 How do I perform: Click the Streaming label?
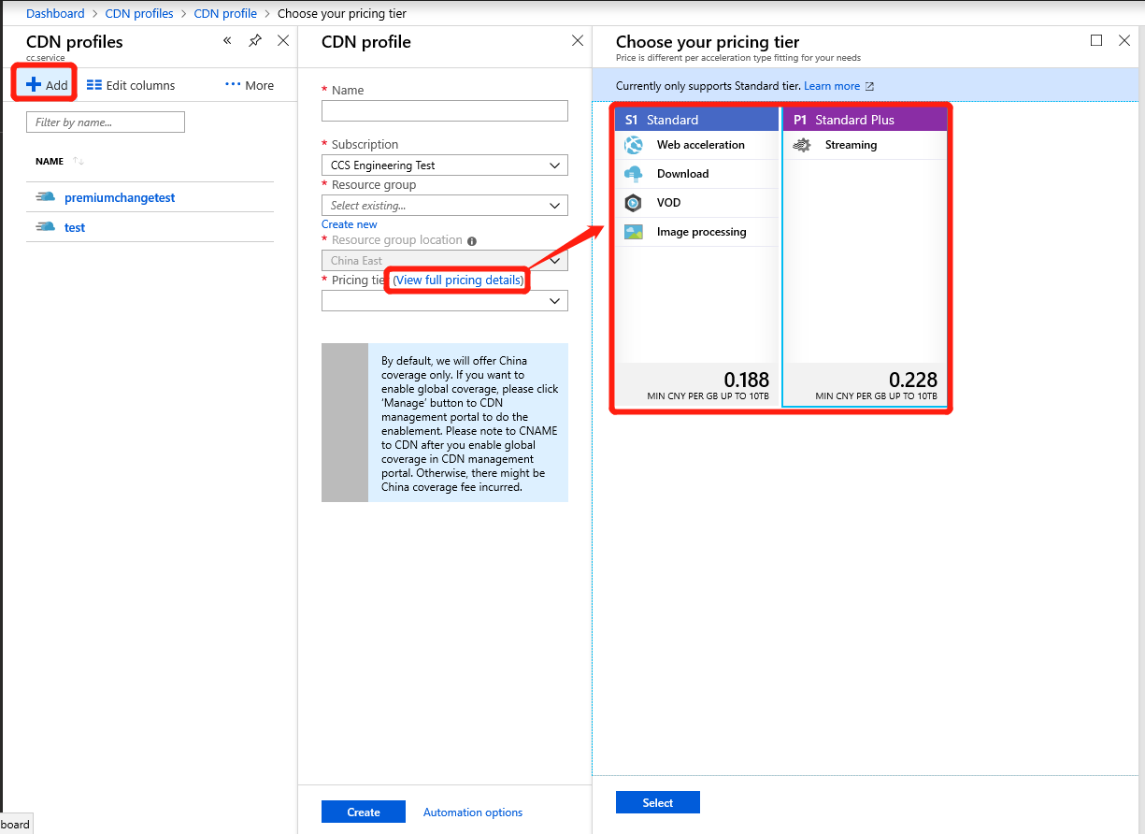852,145
